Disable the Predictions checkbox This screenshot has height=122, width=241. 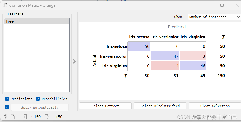point(7,99)
